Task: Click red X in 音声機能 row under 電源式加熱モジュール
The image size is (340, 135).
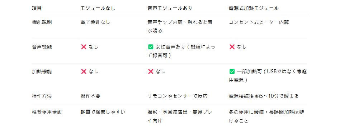Action: 232,47
